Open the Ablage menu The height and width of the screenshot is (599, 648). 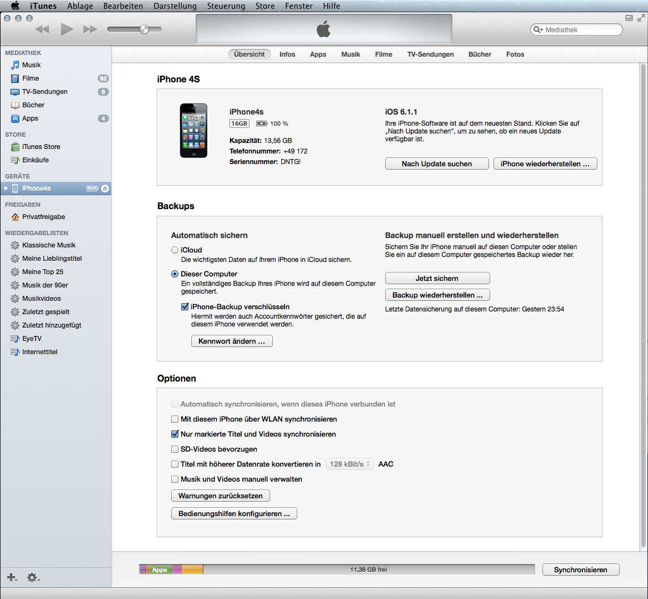[80, 6]
